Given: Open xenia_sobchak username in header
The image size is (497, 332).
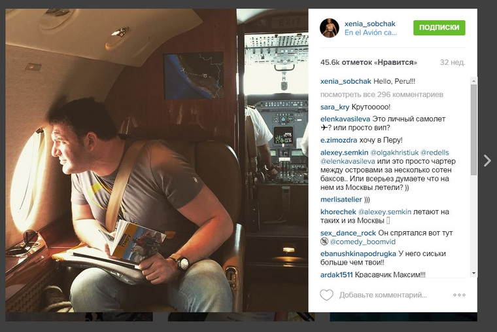Looking at the screenshot, I should tap(370, 24).
